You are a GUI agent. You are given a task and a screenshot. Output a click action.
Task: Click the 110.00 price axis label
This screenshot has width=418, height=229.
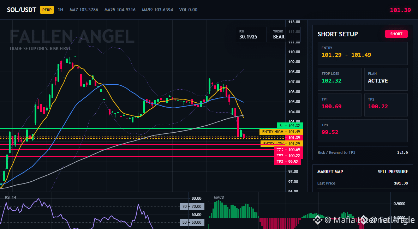click(294, 52)
